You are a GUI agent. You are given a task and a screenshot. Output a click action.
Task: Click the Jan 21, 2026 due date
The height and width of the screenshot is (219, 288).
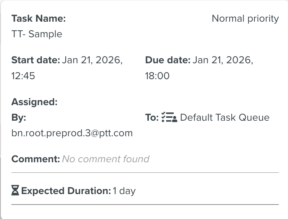223,60
